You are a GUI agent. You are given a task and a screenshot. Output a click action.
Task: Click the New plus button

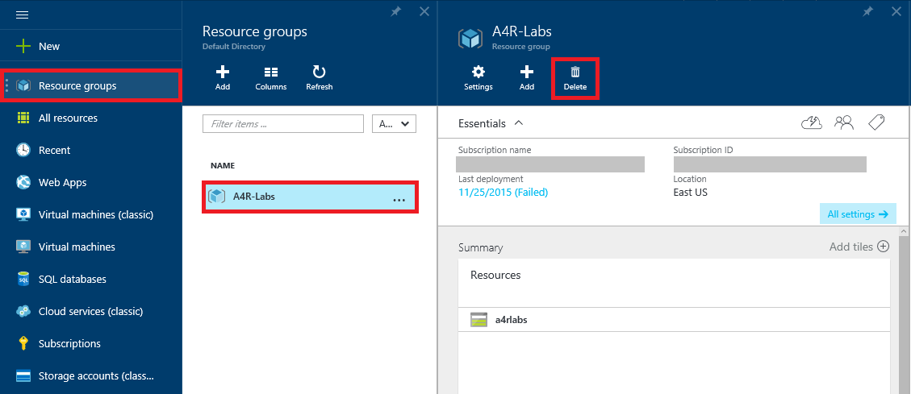(x=23, y=46)
